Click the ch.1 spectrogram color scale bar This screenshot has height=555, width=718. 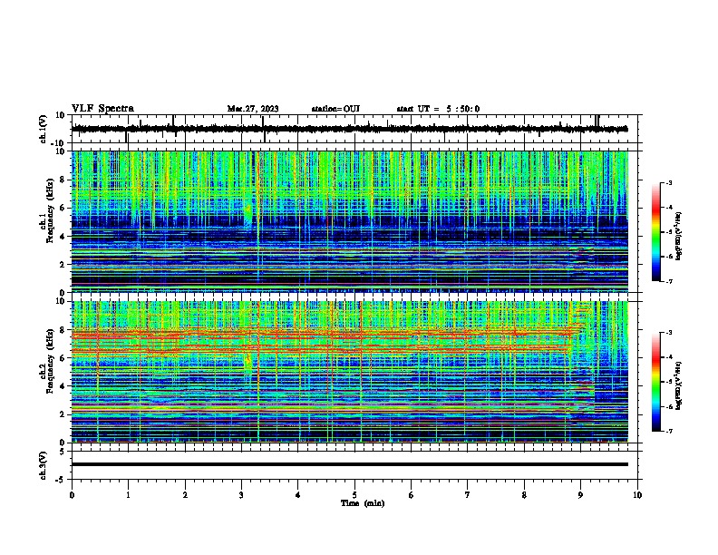[x=656, y=232]
